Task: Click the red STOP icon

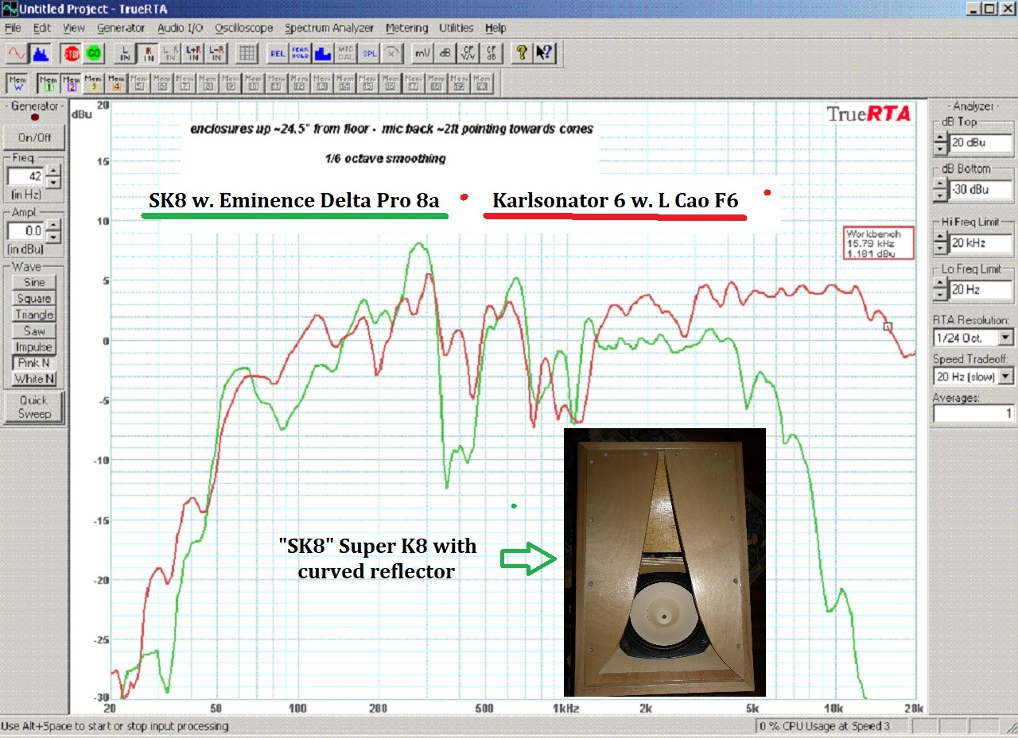Action: point(72,53)
